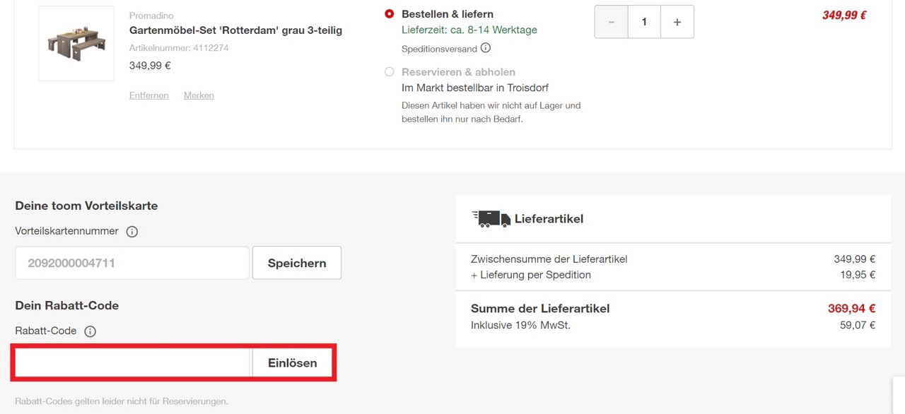
Task: Select the filled red shipping radio indicator
Action: point(389,13)
